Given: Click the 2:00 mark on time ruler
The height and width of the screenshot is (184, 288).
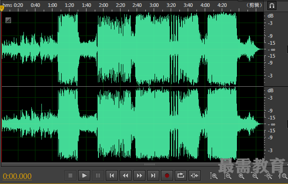Looking at the screenshot, I should coord(103,5).
